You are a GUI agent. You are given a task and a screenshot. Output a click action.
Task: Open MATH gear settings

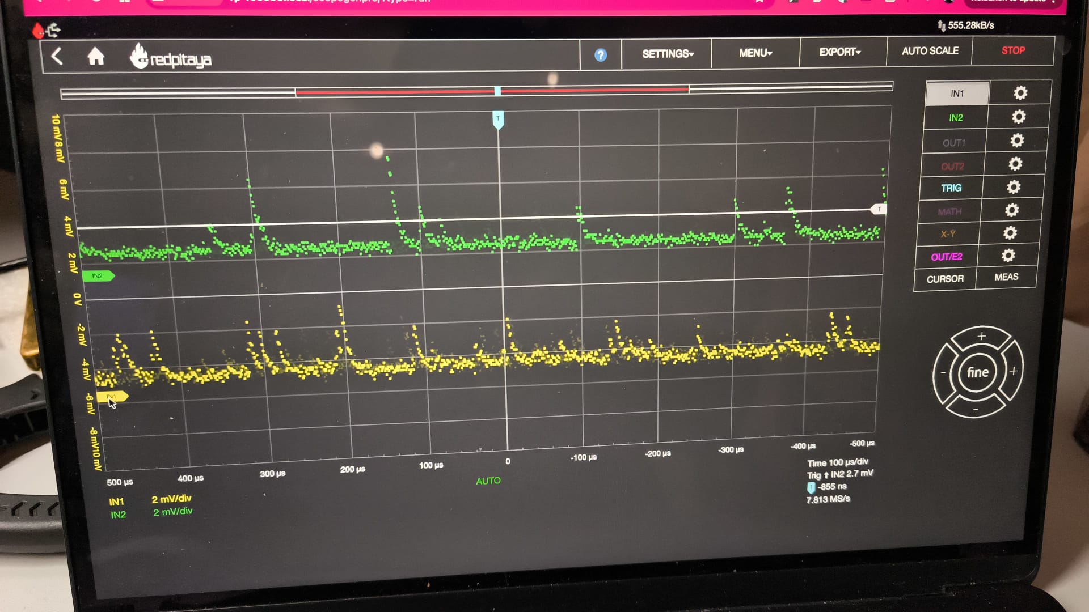point(1011,210)
